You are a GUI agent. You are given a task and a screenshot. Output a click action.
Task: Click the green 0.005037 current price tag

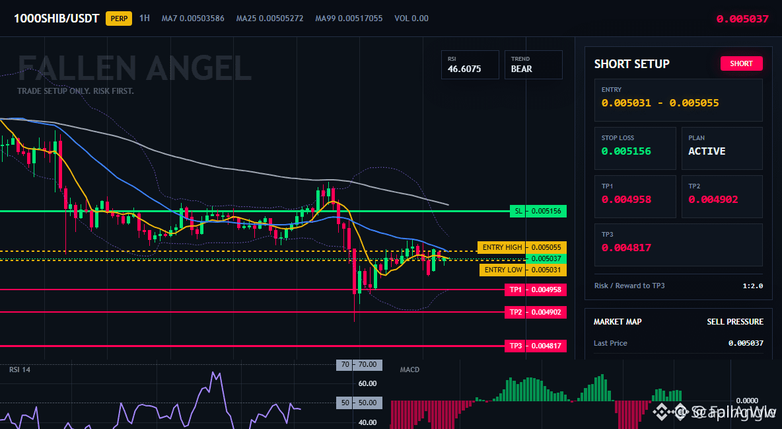click(546, 258)
